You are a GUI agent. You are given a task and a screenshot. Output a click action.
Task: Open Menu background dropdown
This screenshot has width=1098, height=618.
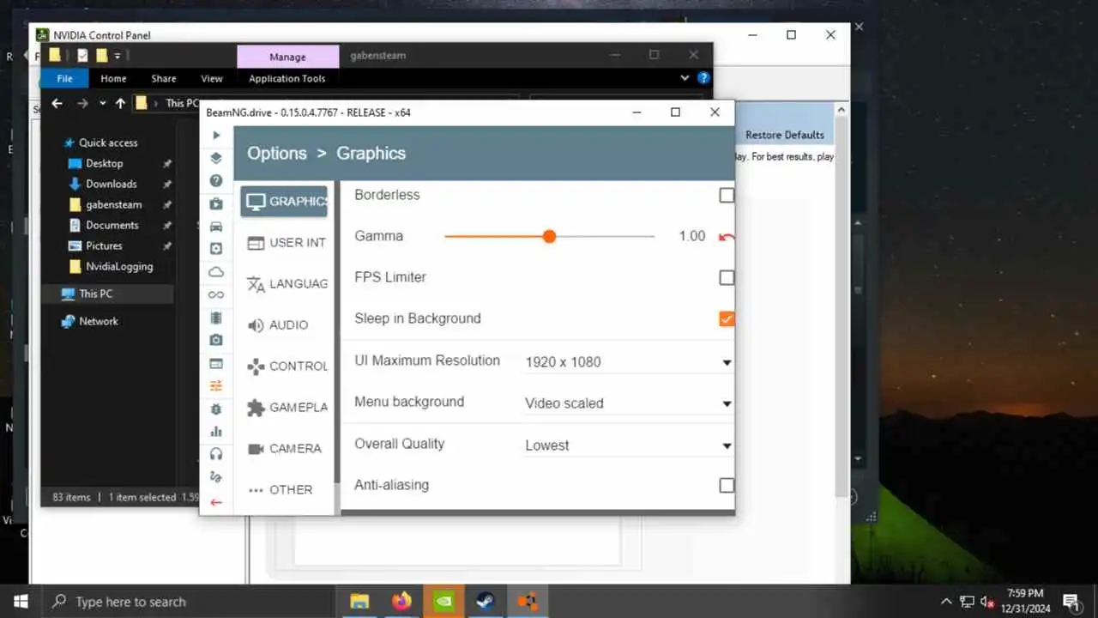pyautogui.click(x=628, y=403)
